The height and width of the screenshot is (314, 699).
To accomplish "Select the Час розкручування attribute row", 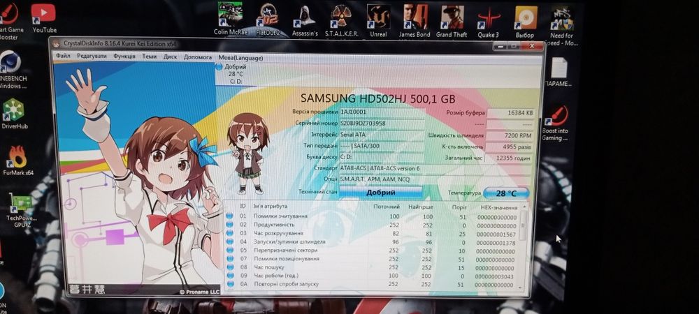I will tap(372, 234).
